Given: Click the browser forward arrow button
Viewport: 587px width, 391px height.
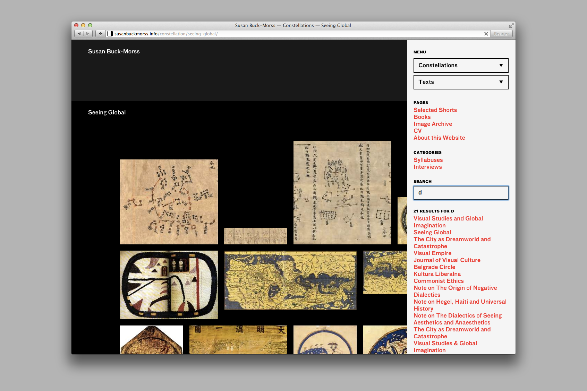Looking at the screenshot, I should click(x=88, y=34).
